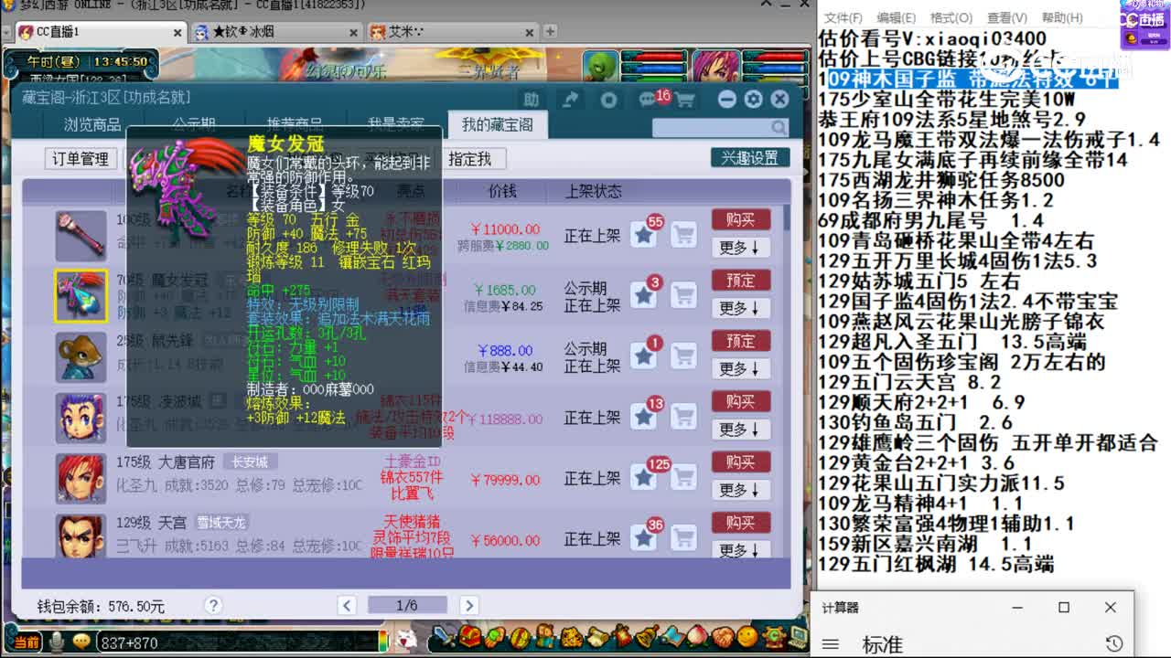
Task: Click the speech bubble icon in the chat bar
Action: click(81, 642)
